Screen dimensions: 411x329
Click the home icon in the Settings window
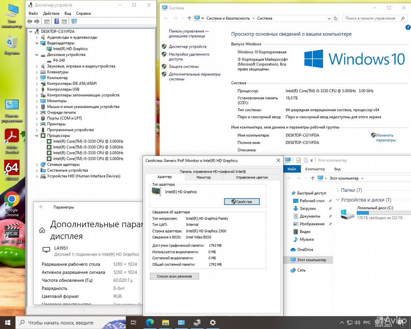(42, 230)
